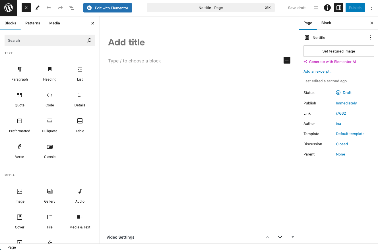
Task: Click the Publish button
Action: (x=355, y=8)
